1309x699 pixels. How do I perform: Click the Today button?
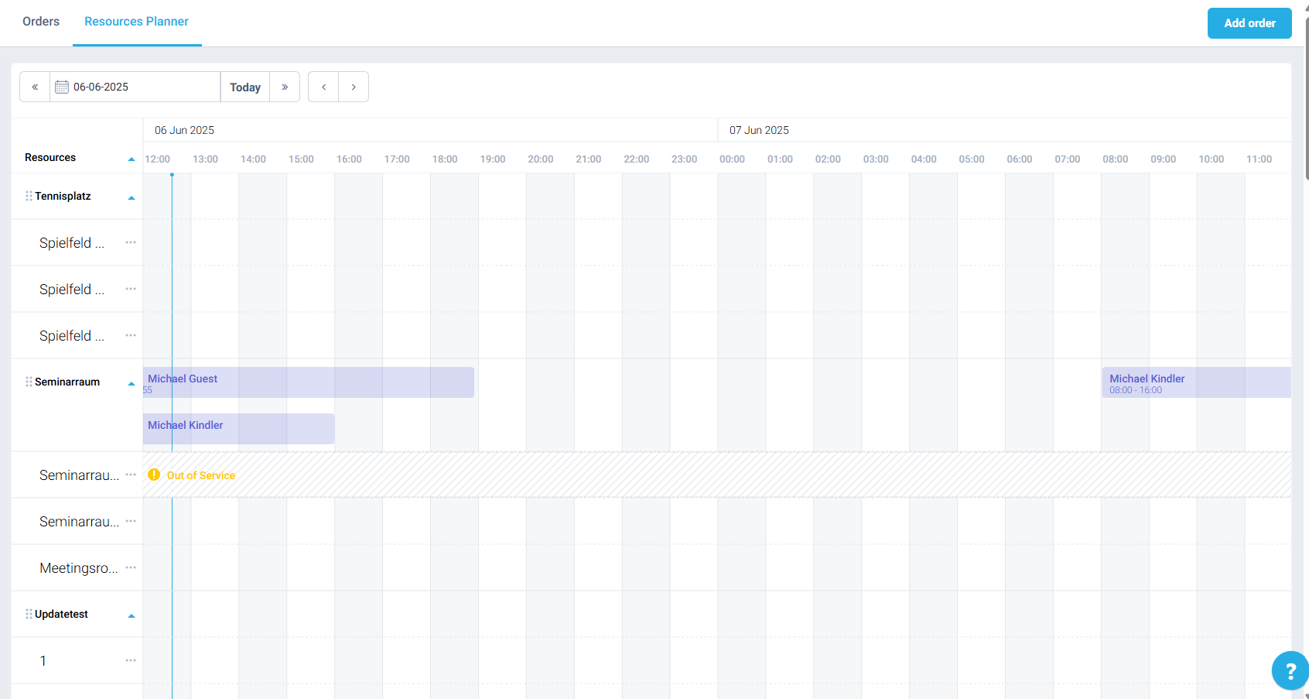click(245, 87)
